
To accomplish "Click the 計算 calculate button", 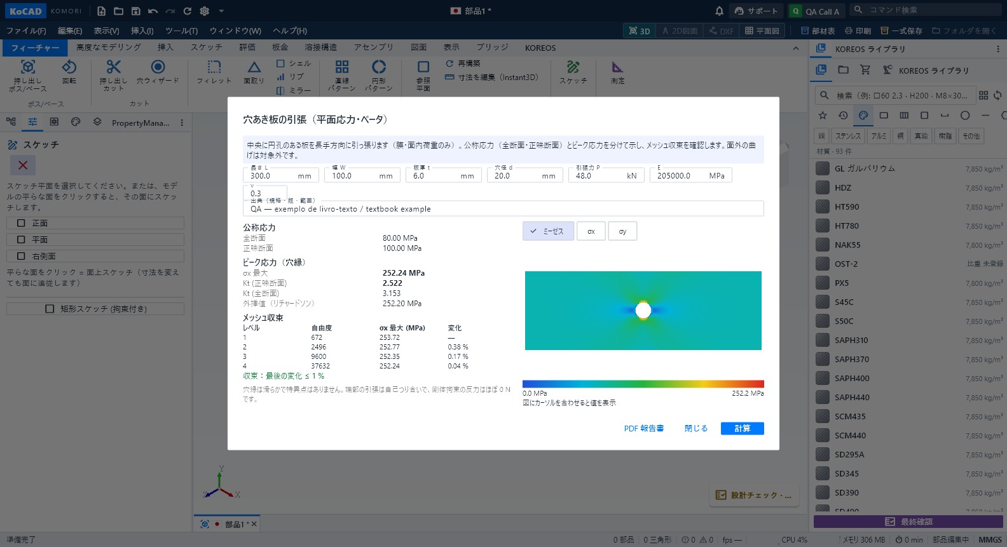I will (x=743, y=429).
